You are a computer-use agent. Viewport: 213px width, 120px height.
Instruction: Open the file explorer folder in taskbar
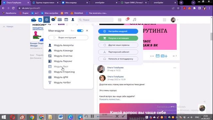click(x=50, y=117)
